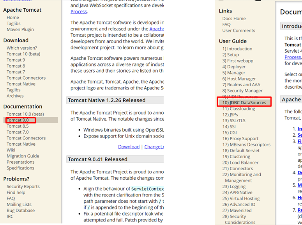The image size is (302, 225).
Task: Open User Guide item 18) Default Servlet
Action: tap(241, 150)
